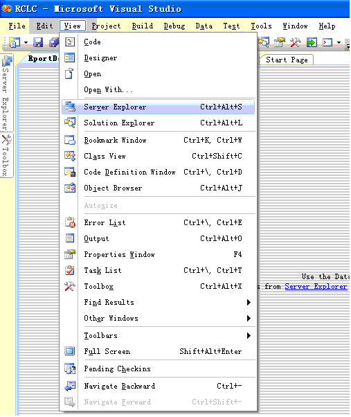Expand the Find Results submenu
This screenshot has height=417, width=351.
click(249, 302)
